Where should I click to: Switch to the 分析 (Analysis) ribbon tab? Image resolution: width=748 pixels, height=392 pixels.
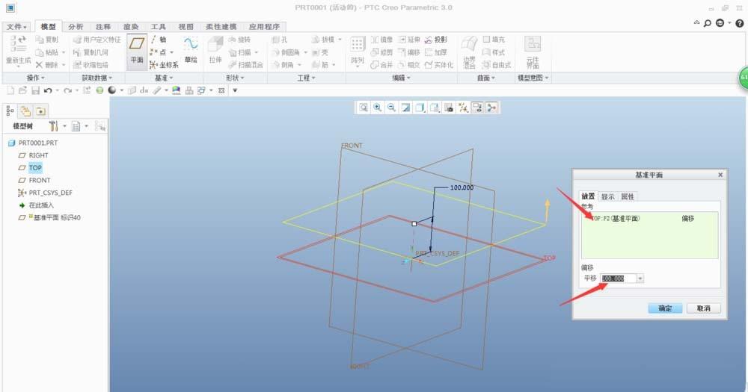click(x=76, y=27)
